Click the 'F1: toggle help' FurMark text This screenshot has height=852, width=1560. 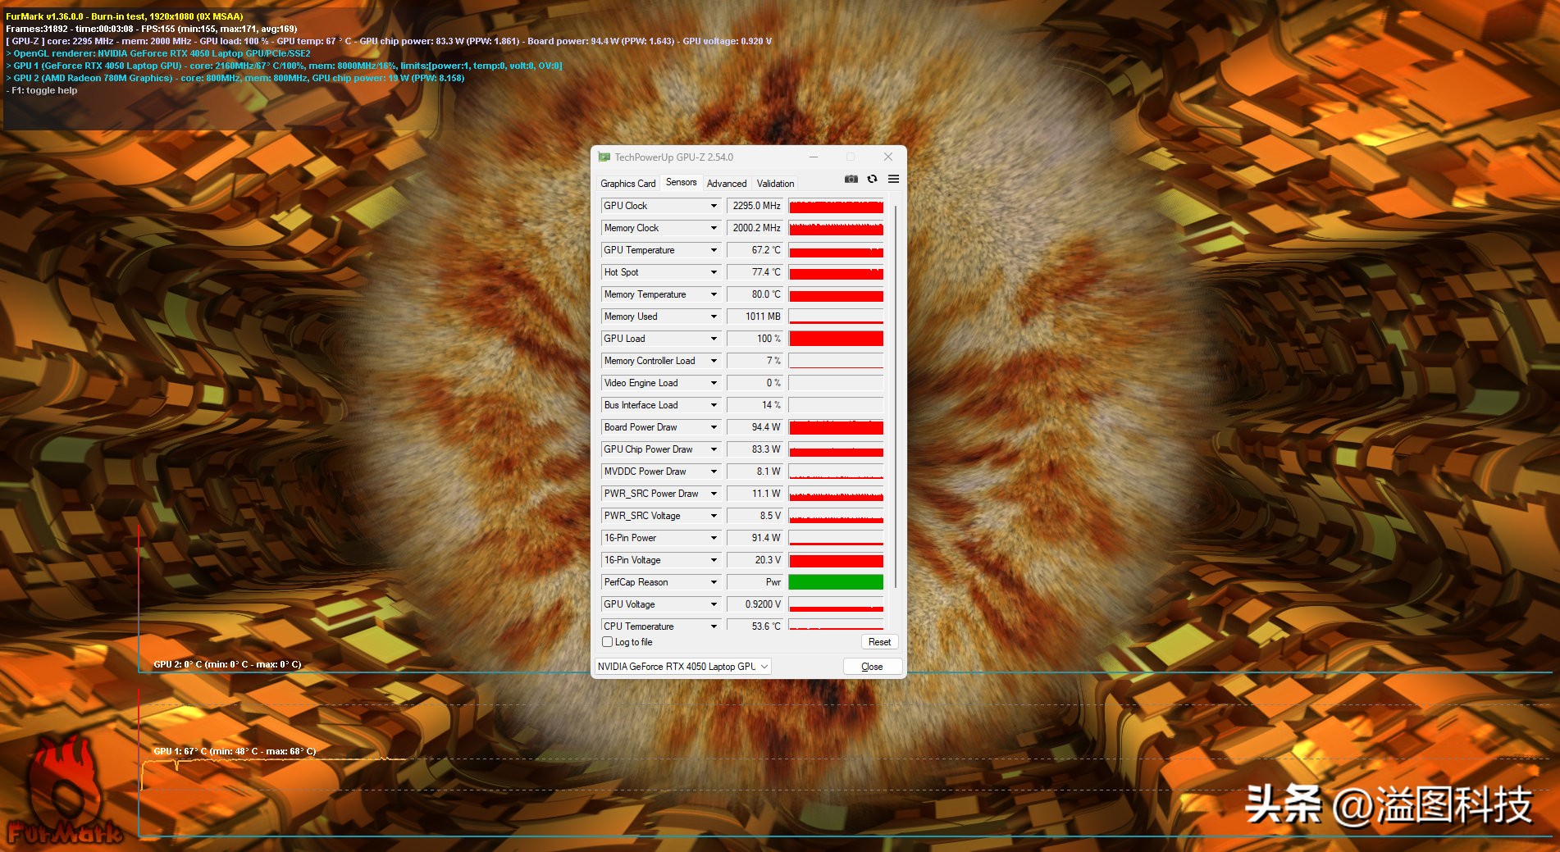42,91
